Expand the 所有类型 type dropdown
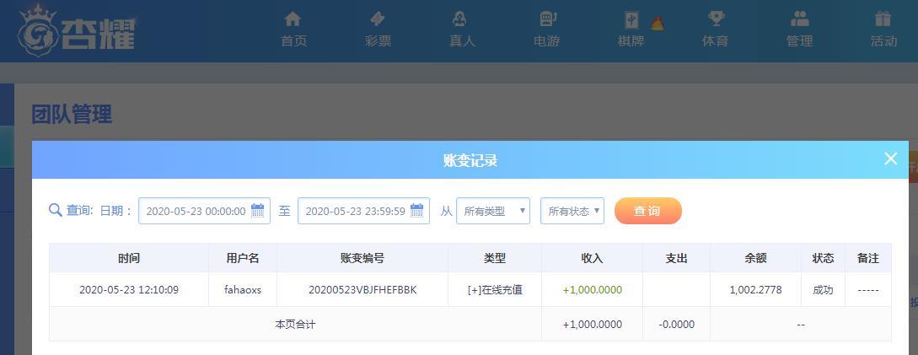The image size is (918, 355). (493, 211)
